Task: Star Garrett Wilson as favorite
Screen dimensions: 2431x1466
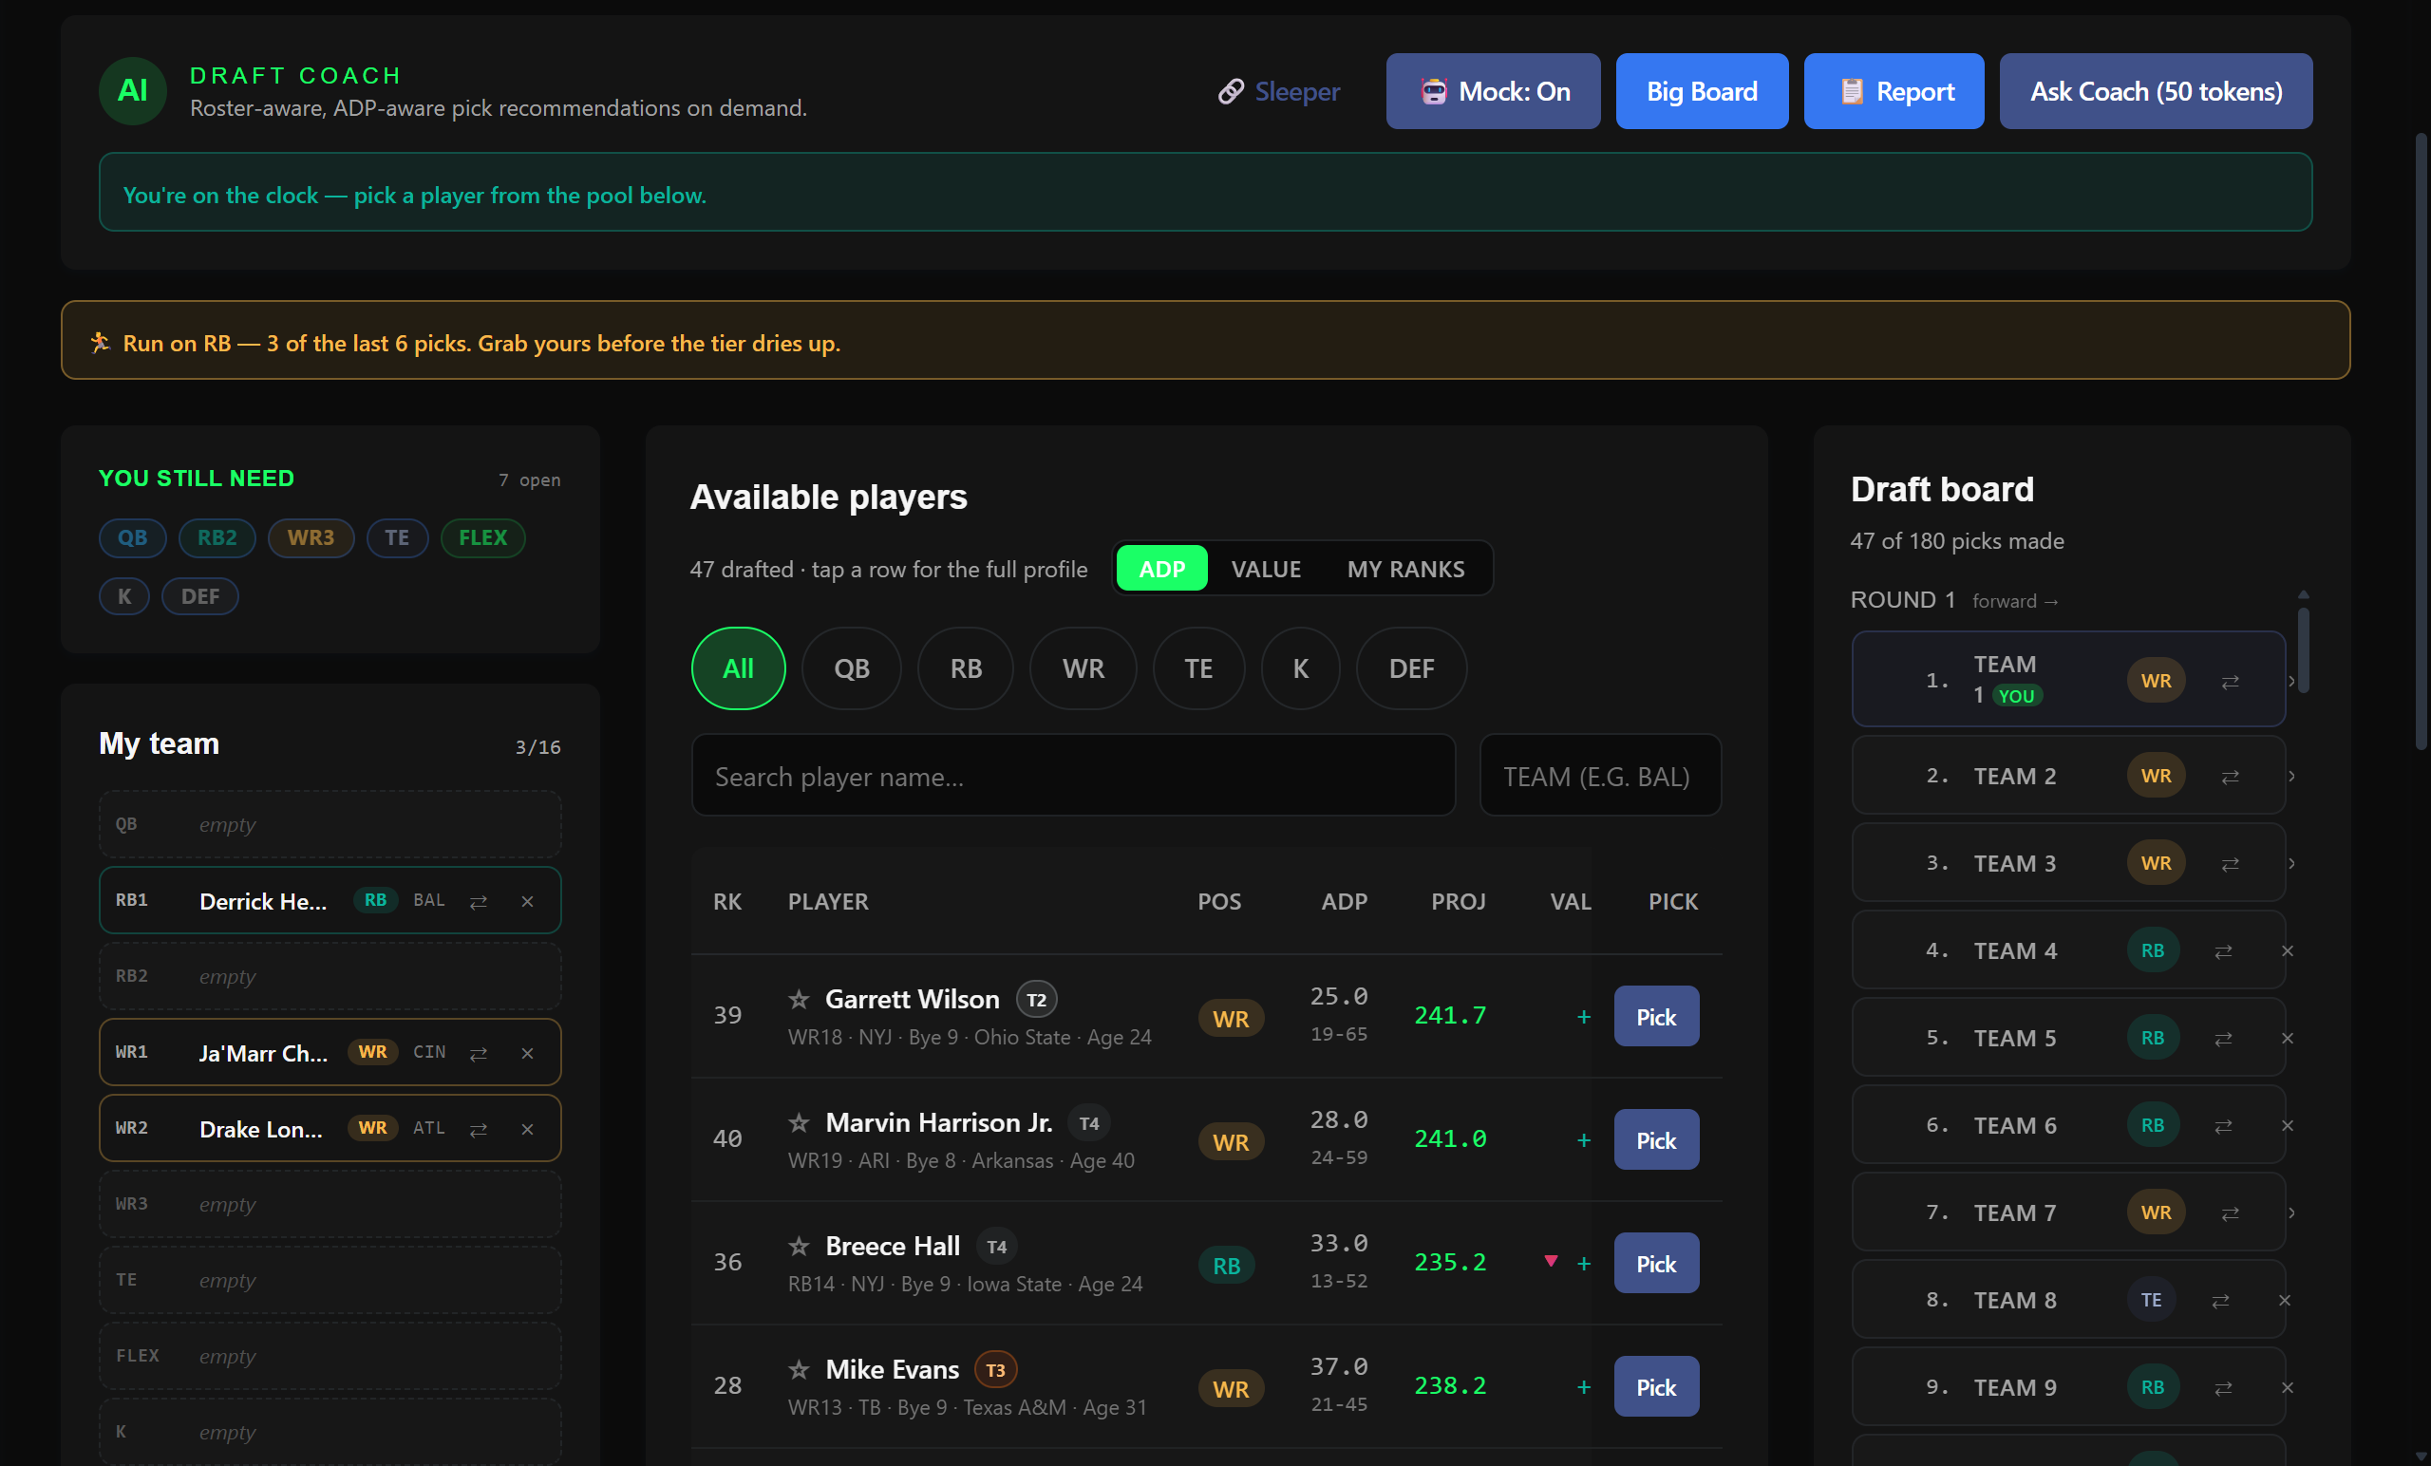Action: pyautogui.click(x=800, y=1000)
